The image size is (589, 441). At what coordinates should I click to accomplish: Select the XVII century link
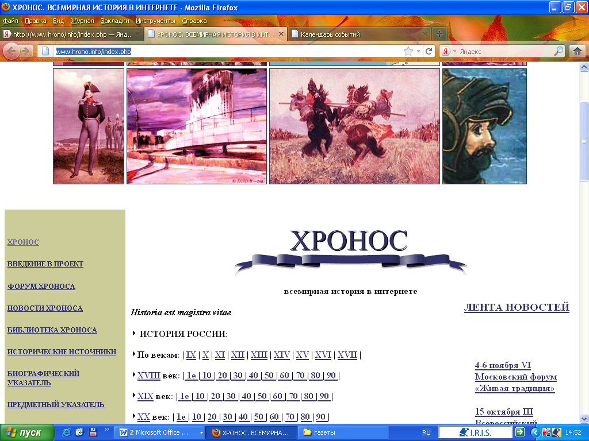(x=347, y=355)
